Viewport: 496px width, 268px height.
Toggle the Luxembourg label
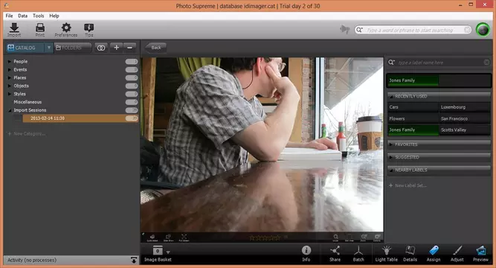464,107
